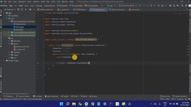
Task: Select rc_item.xml in layout folder
Action: click(x=20, y=49)
